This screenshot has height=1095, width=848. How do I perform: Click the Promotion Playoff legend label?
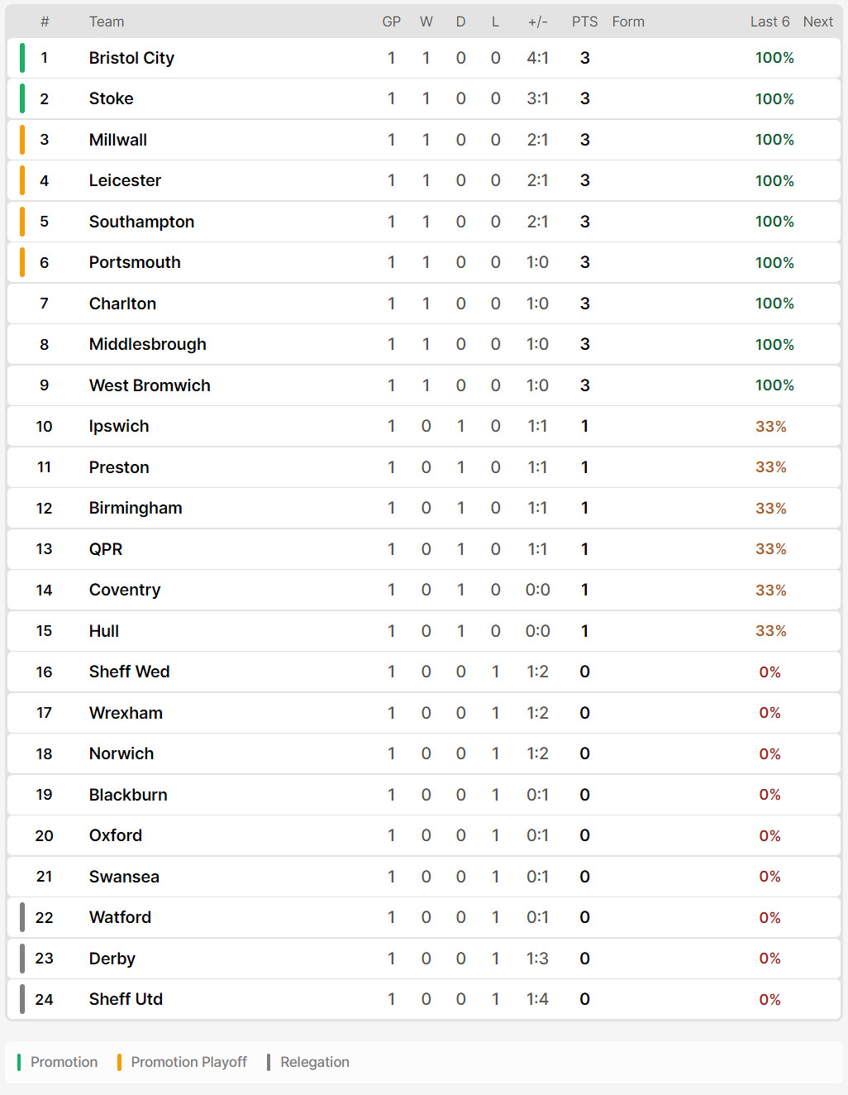click(x=188, y=1062)
